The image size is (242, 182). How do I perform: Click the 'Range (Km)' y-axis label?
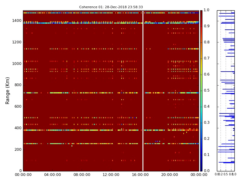tap(7, 91)
